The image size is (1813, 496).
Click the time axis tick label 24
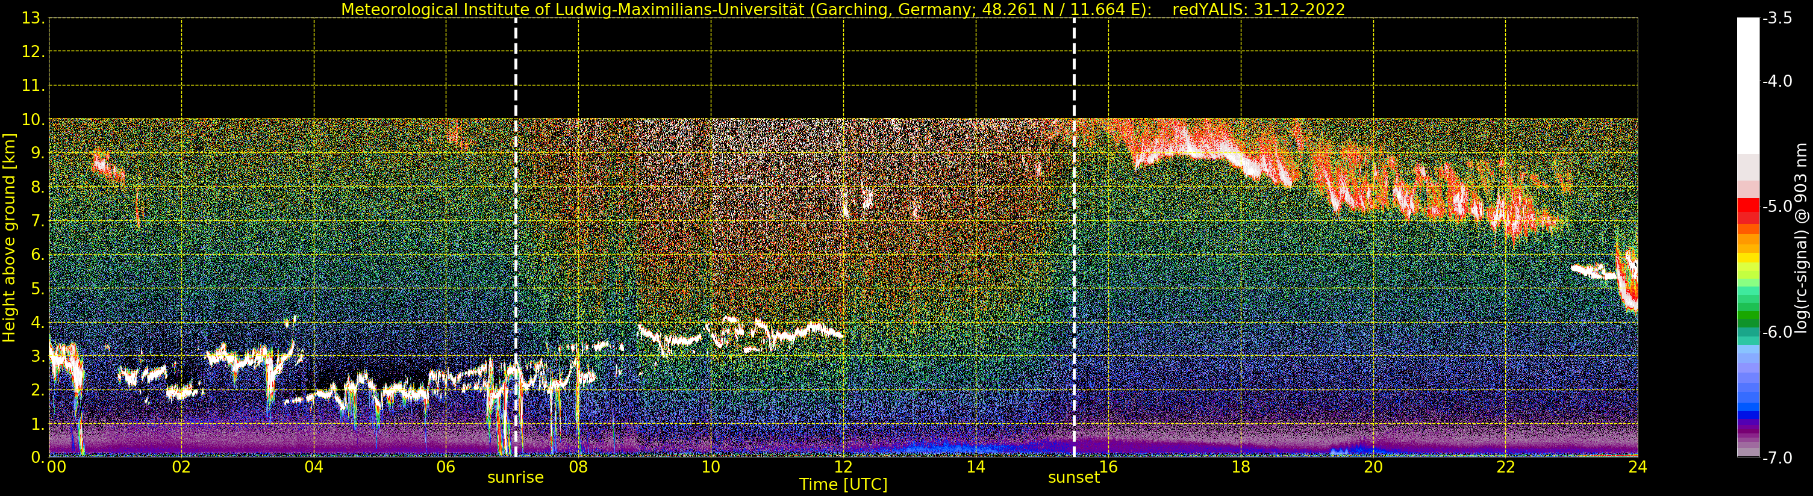(x=1637, y=467)
